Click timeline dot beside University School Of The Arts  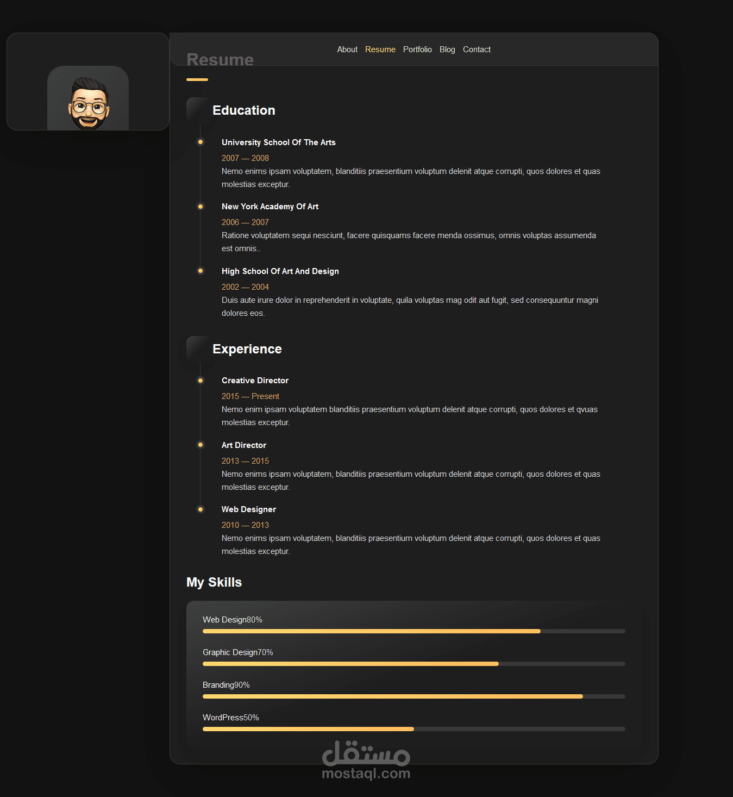[201, 142]
